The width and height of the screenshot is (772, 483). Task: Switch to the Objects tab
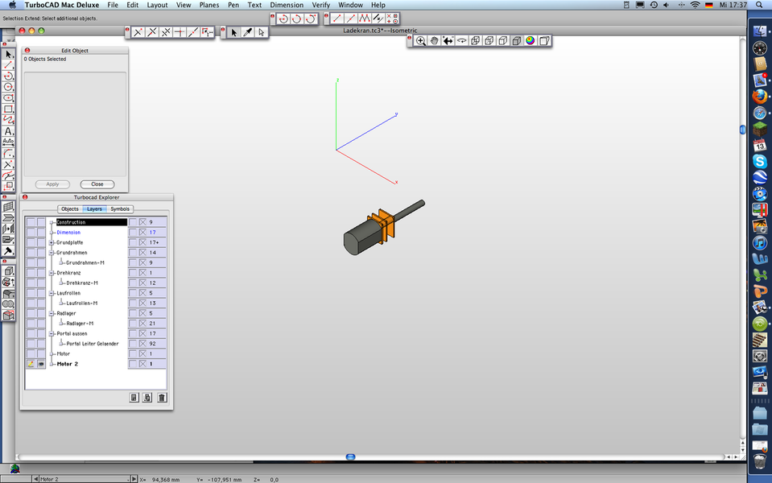pos(70,209)
